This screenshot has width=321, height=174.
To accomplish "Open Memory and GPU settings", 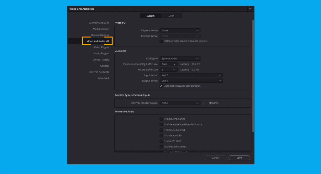I will [99, 23].
